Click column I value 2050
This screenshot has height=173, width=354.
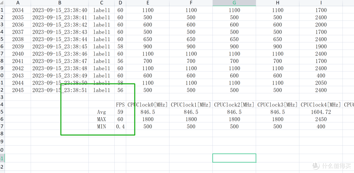pos(321,83)
